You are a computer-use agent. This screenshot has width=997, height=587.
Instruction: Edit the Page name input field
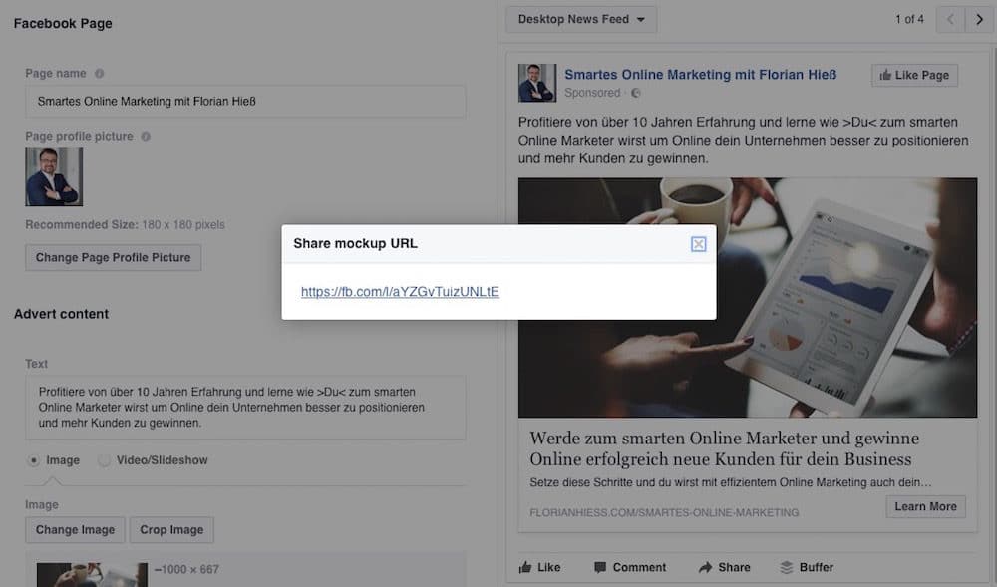click(245, 101)
